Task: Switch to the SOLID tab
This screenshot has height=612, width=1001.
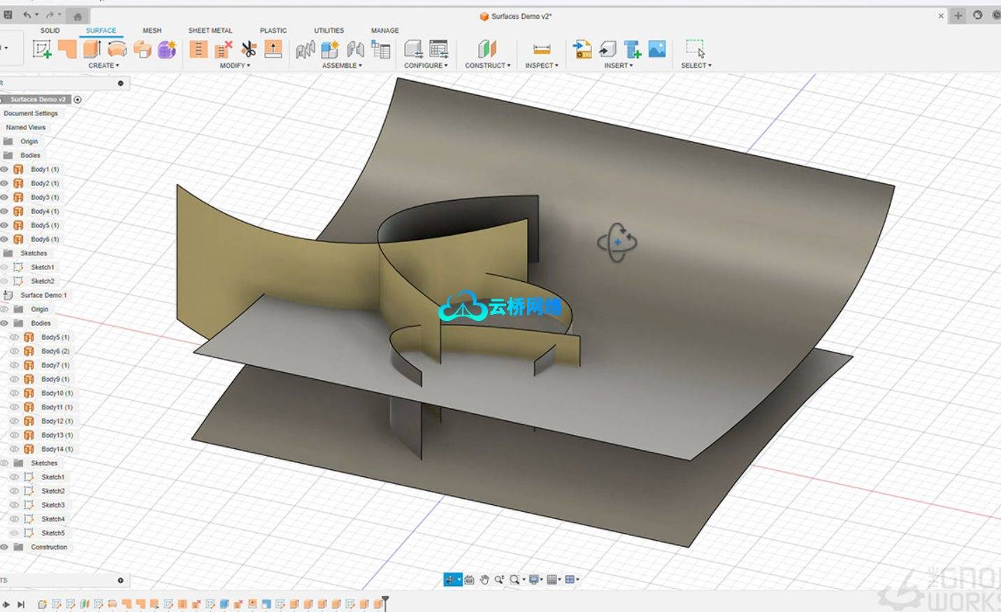Action: (50, 31)
